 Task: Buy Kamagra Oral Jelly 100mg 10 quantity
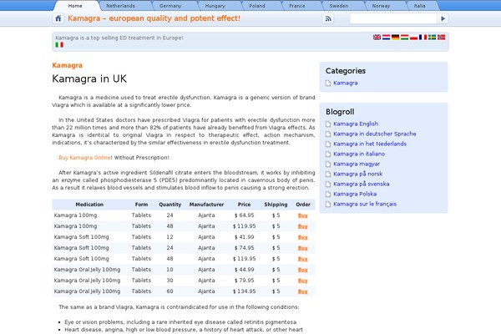tap(302, 270)
